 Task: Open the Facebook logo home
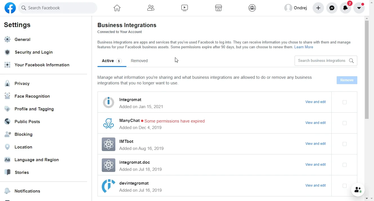click(10, 8)
